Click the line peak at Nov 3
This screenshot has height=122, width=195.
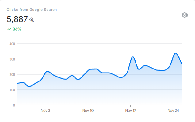[x=48, y=71]
